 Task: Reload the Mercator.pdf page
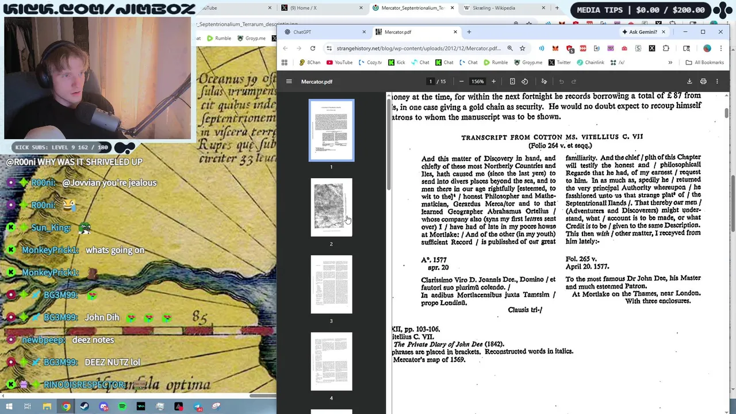point(313,48)
